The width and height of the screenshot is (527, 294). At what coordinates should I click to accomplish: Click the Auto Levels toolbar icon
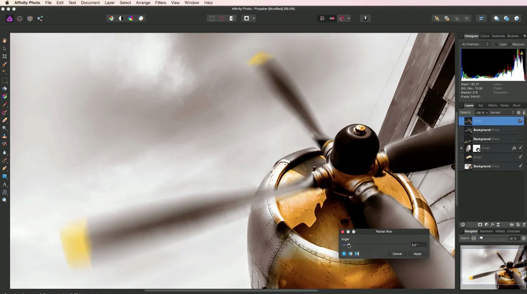[111, 18]
